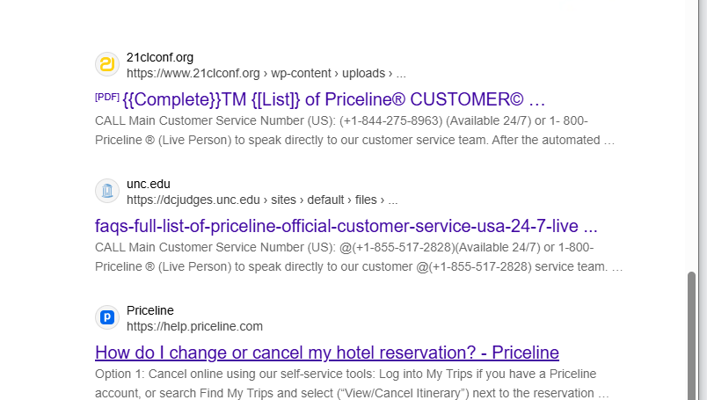The width and height of the screenshot is (707, 400).
Task: Click the blue Priceline favicon
Action: coord(106,317)
